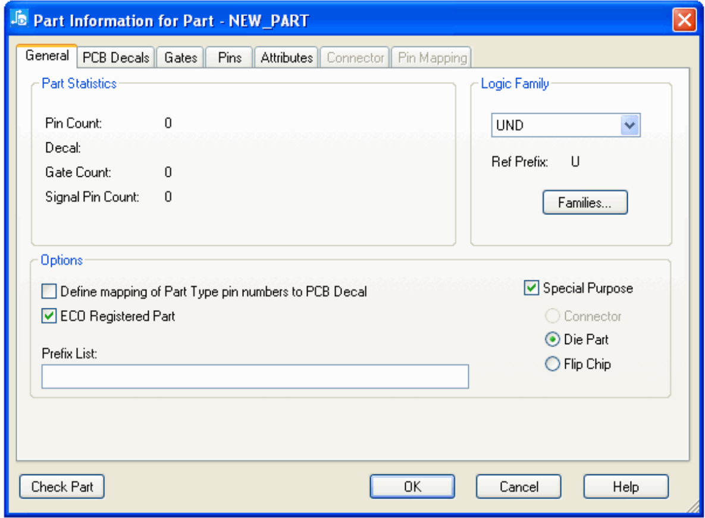Show the Attributes tab

click(x=287, y=58)
